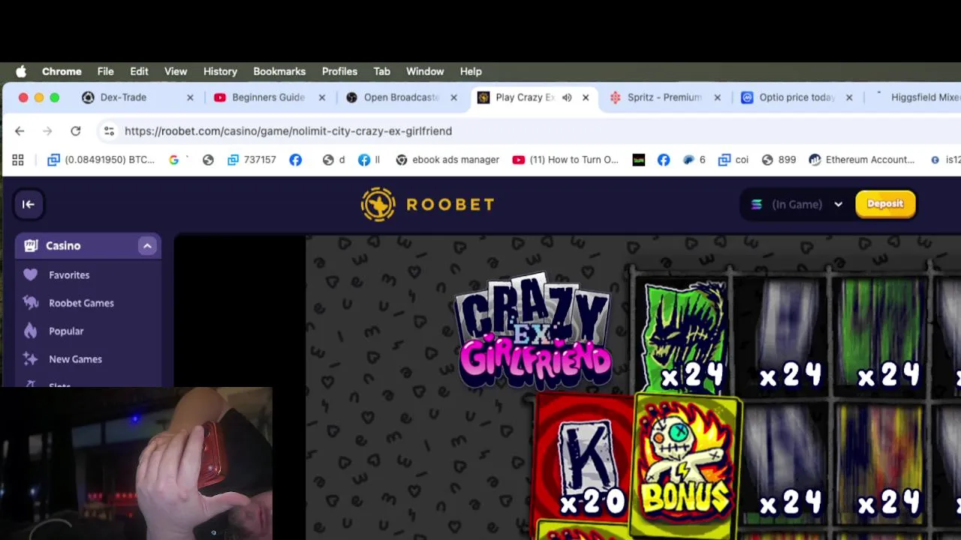
Task: Open the Profiles menu
Action: click(x=339, y=71)
